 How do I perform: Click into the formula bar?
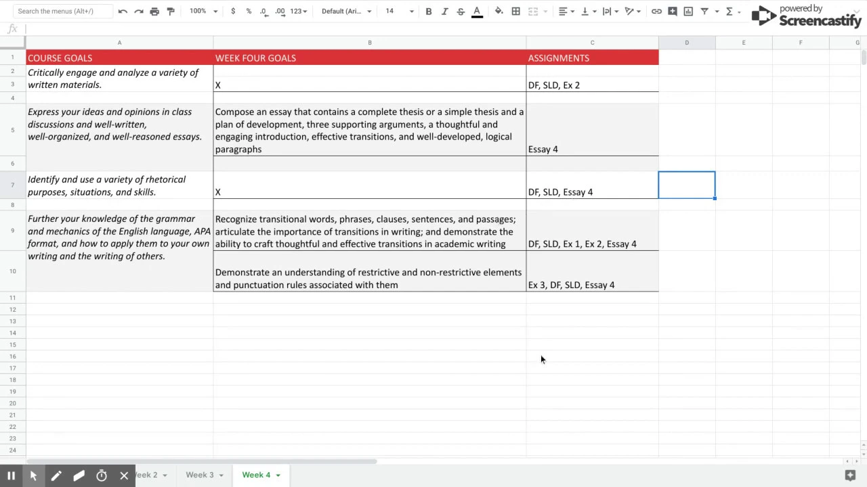444,29
